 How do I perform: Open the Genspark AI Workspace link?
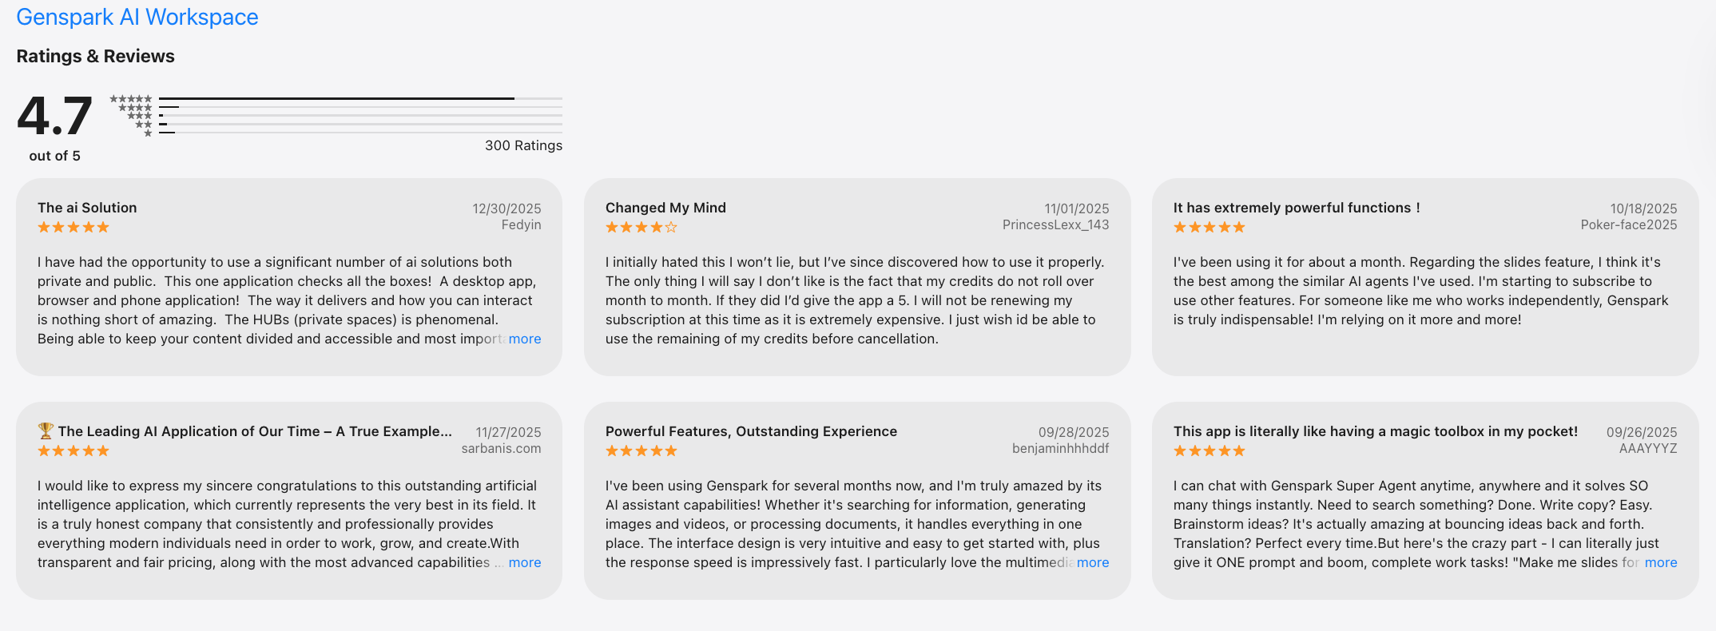137,18
